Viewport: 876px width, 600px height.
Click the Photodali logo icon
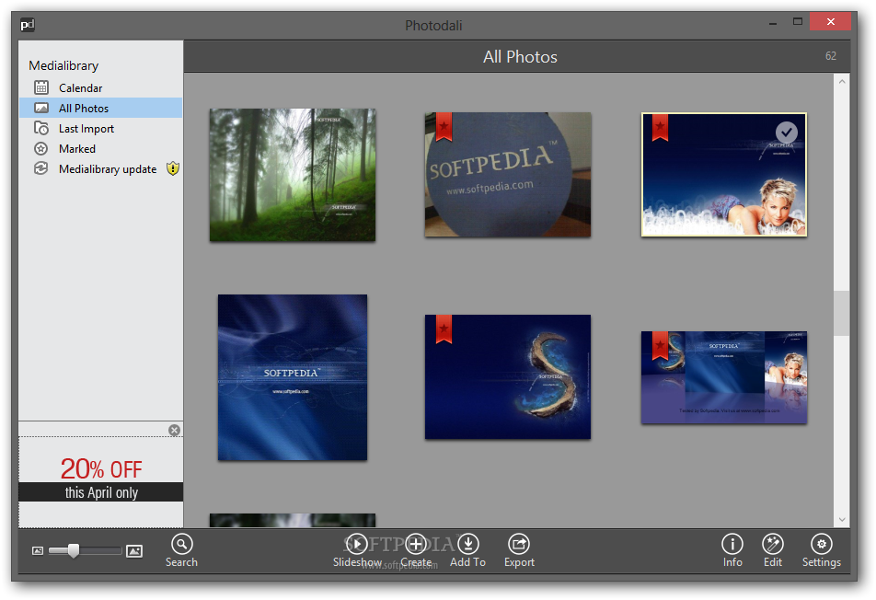(x=28, y=25)
